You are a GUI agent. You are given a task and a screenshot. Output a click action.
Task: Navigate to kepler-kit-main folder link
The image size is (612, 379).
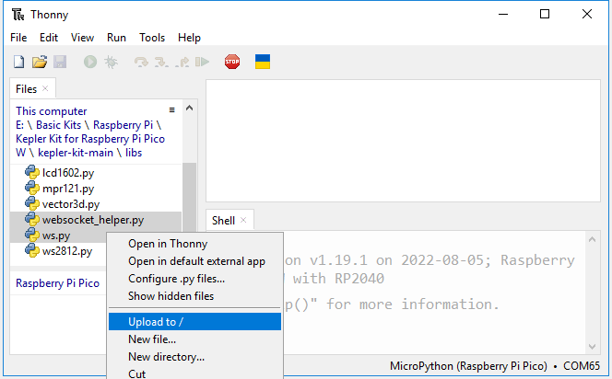click(76, 153)
